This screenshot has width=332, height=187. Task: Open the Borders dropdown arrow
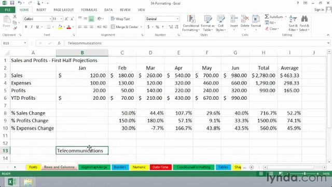[53, 26]
